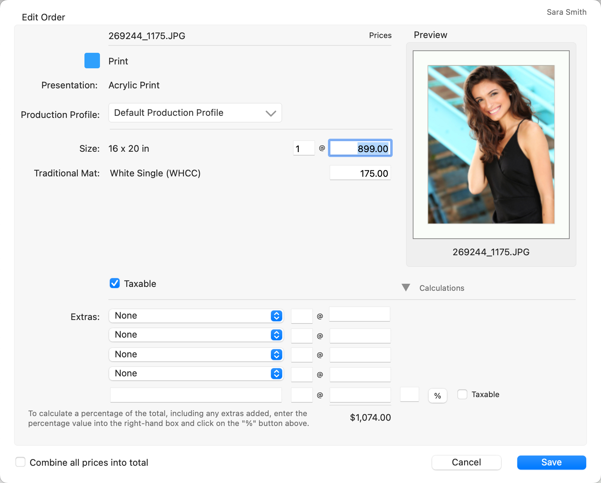This screenshot has width=601, height=483.
Task: Enable Taxable checkbox for custom extra
Action: pos(462,394)
